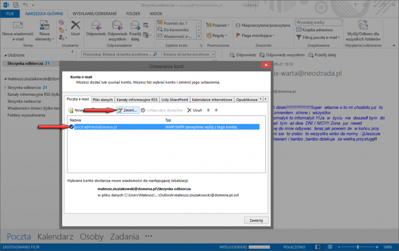Open the Nowe elementy menu
399x251 pixels.
click(45, 31)
